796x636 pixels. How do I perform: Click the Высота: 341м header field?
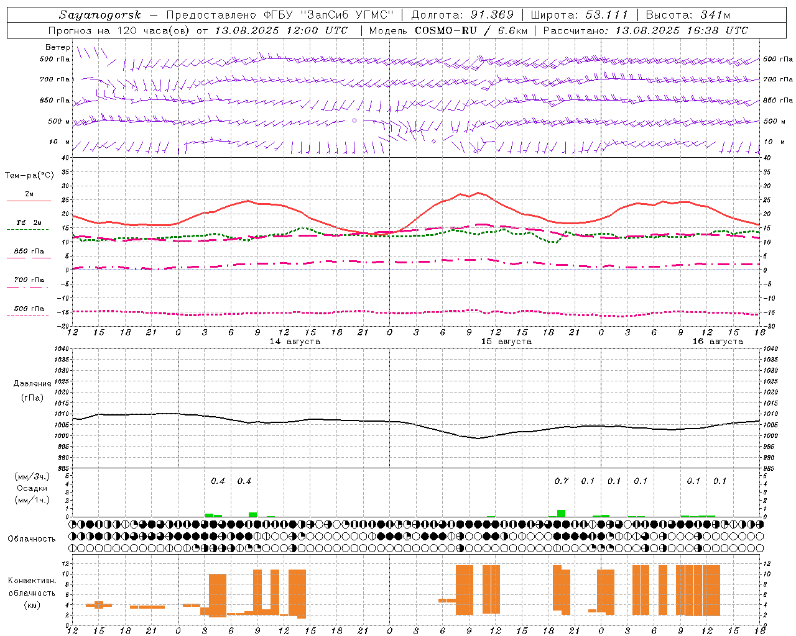click(688, 15)
